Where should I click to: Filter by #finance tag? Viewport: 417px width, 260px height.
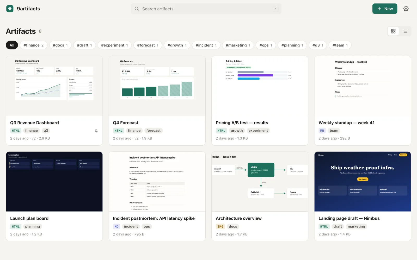[x=34, y=45]
